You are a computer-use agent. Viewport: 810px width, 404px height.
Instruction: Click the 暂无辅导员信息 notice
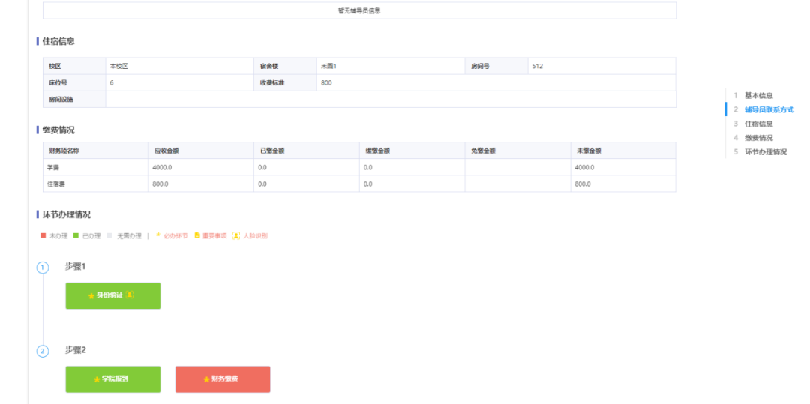[x=359, y=10]
